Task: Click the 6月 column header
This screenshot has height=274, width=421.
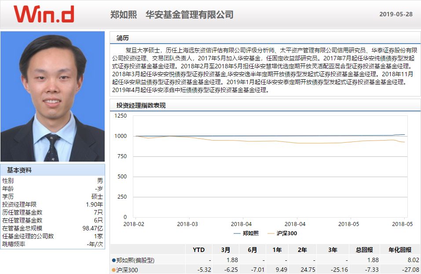Action: tap(253, 250)
